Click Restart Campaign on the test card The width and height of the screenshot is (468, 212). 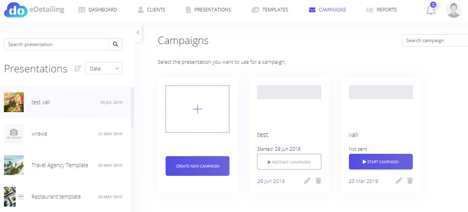pos(289,162)
